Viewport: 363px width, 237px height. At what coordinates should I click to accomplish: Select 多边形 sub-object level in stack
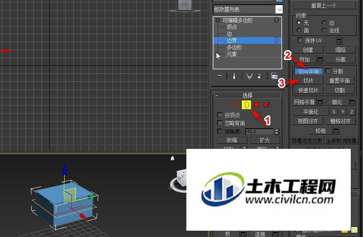234,47
